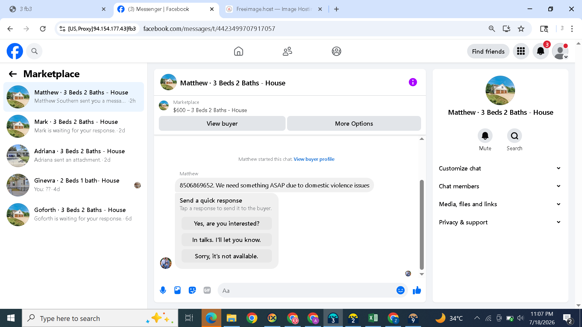Click the $600 – 3 Beds 2 Baths listing link

pos(210,110)
